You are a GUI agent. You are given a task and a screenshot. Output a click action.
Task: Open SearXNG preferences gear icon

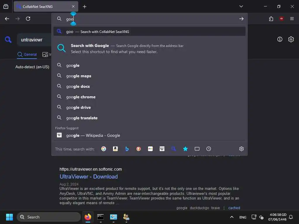coord(291,39)
